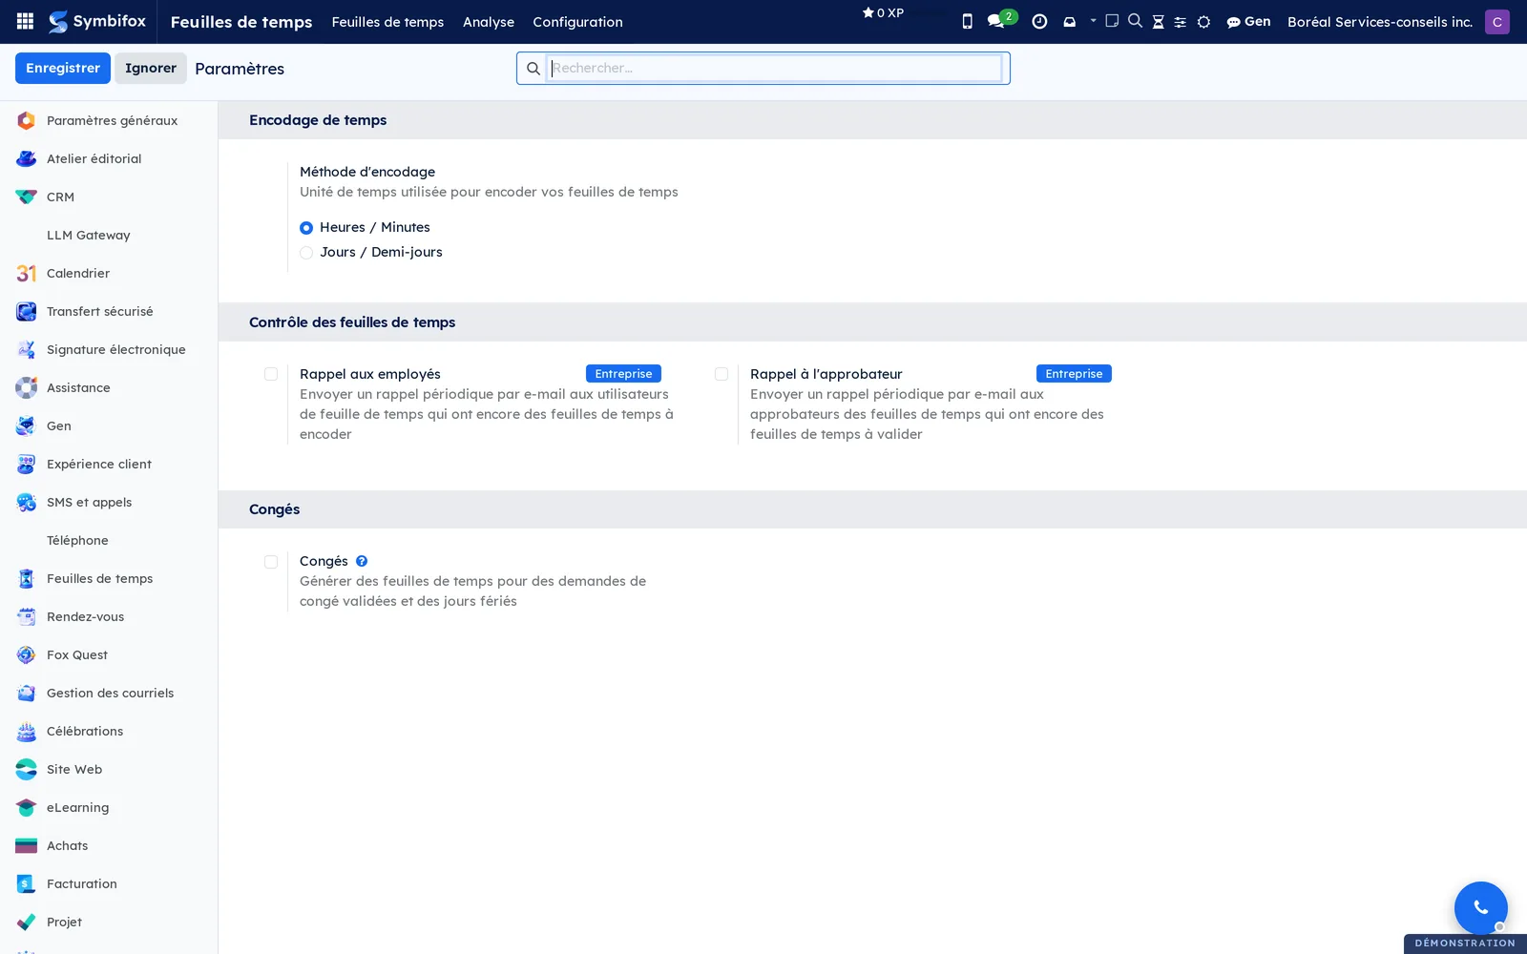Image resolution: width=1527 pixels, height=954 pixels.
Task: Switch company Boréal Services-conseils inc.
Action: point(1379,21)
